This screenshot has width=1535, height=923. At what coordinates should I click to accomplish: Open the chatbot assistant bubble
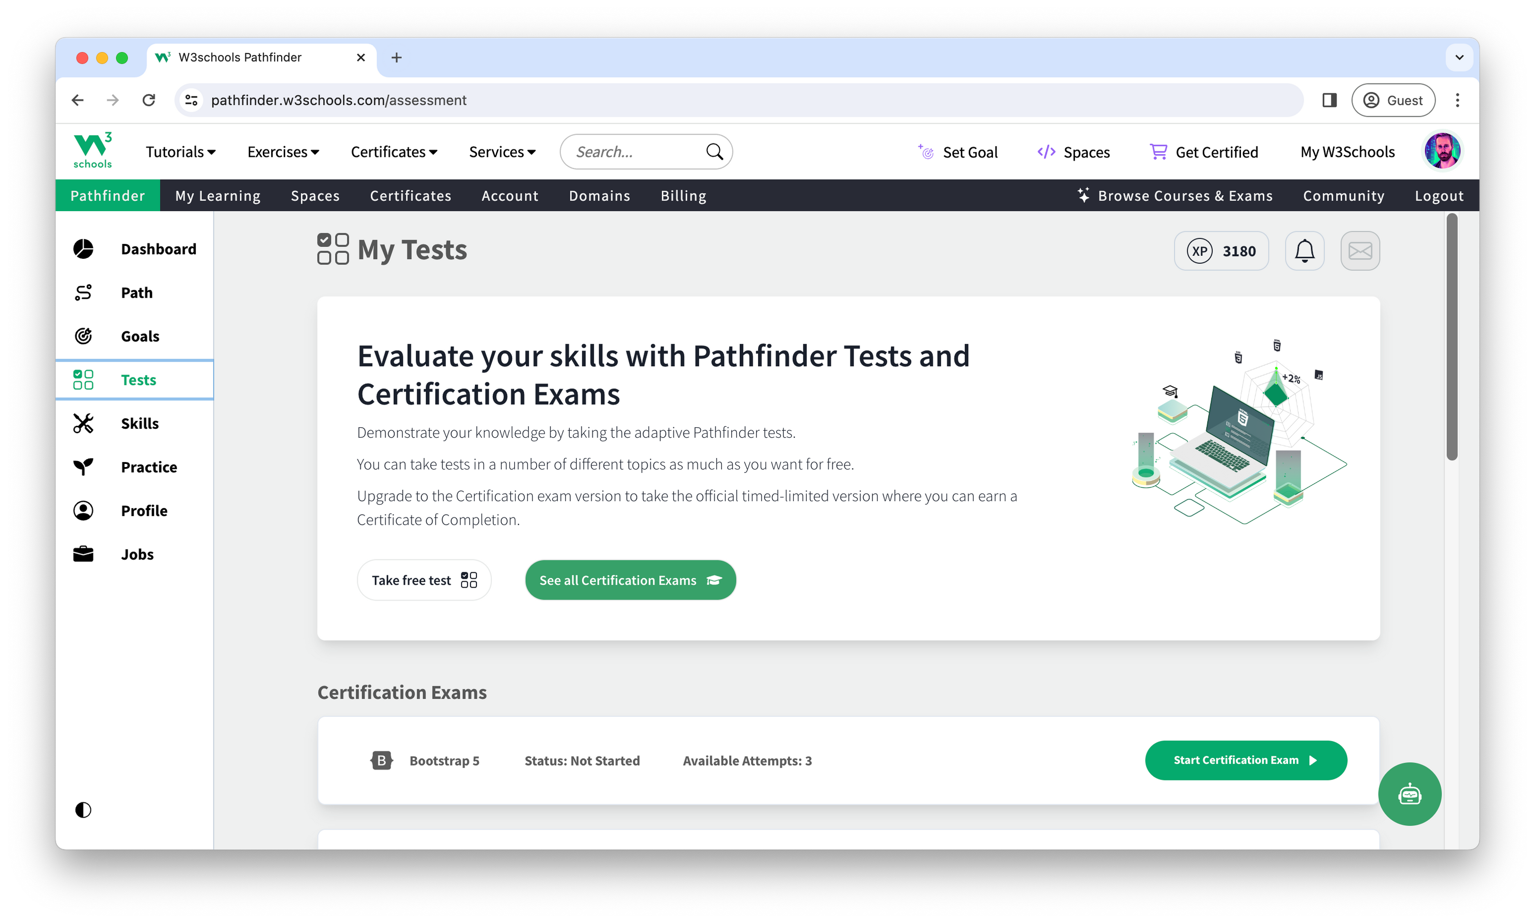point(1409,794)
